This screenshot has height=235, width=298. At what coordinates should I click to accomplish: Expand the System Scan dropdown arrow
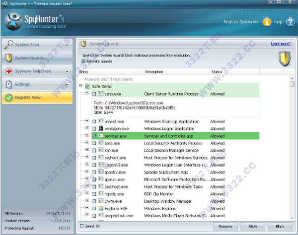pyautogui.click(x=67, y=45)
